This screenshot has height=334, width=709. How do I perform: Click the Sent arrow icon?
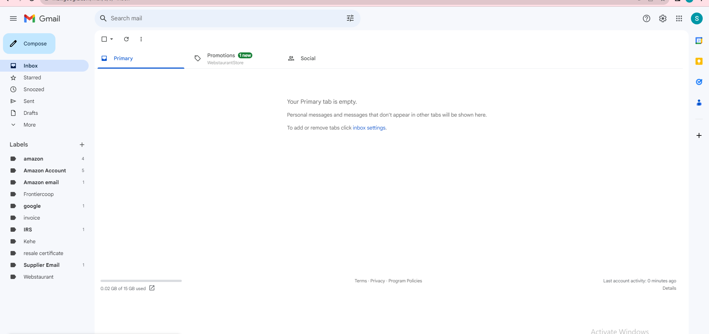click(13, 101)
